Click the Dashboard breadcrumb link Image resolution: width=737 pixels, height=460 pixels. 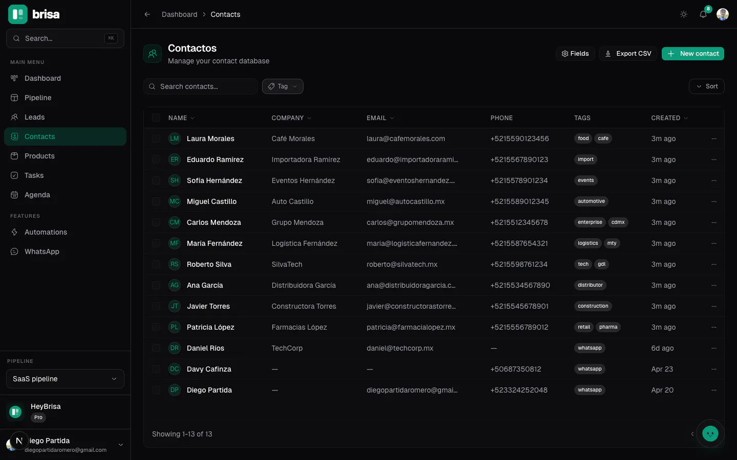pyautogui.click(x=179, y=14)
